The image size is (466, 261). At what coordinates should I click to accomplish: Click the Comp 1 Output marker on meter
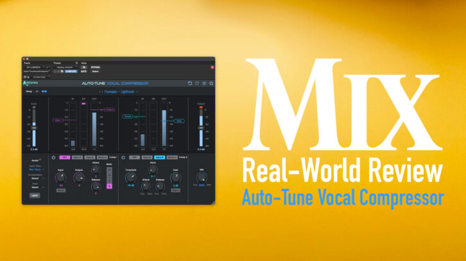[x=109, y=109]
